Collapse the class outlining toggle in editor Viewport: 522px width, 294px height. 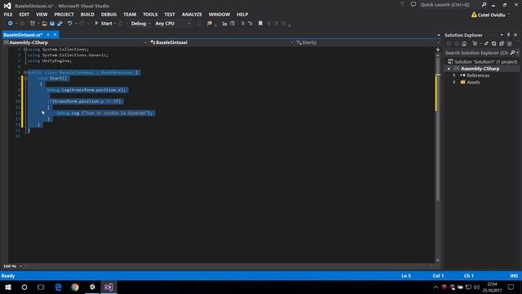click(x=25, y=73)
